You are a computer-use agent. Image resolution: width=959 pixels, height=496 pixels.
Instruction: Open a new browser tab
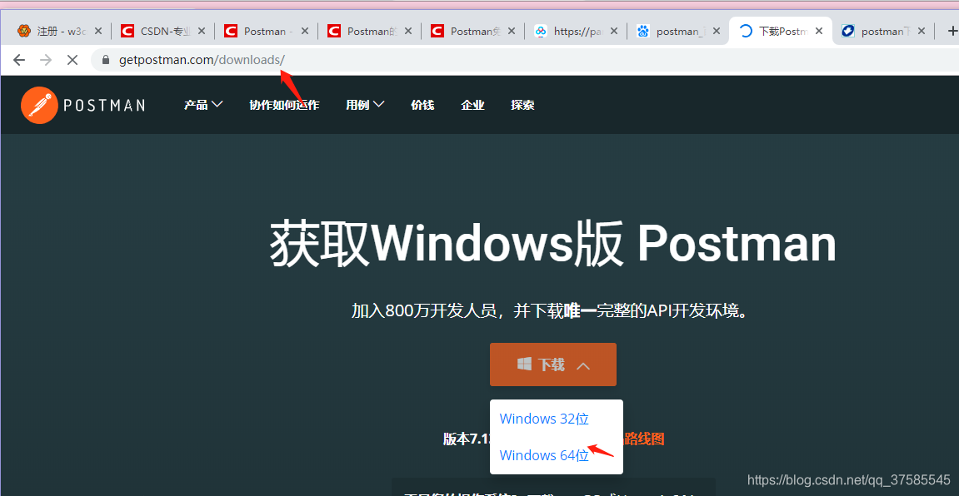click(x=952, y=31)
